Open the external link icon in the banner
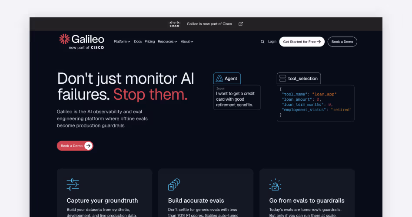Screen dimensions: 412x217 coord(241,24)
